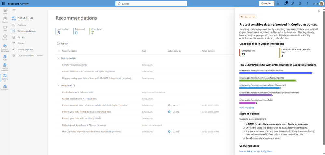Click the DataSecurityDemos green bar
This screenshot has width=325, height=155.
point(267,80)
